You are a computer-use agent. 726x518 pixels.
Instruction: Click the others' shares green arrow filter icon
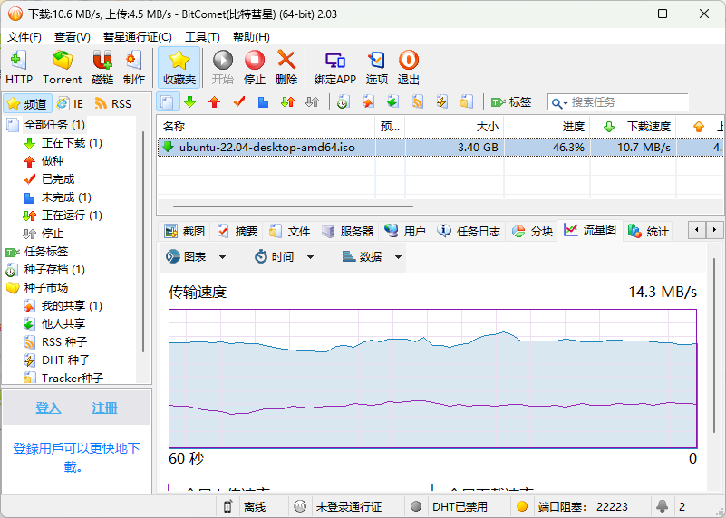[392, 102]
